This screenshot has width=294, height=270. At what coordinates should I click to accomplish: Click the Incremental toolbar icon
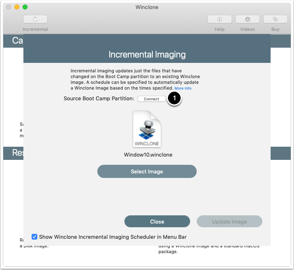pos(35,19)
